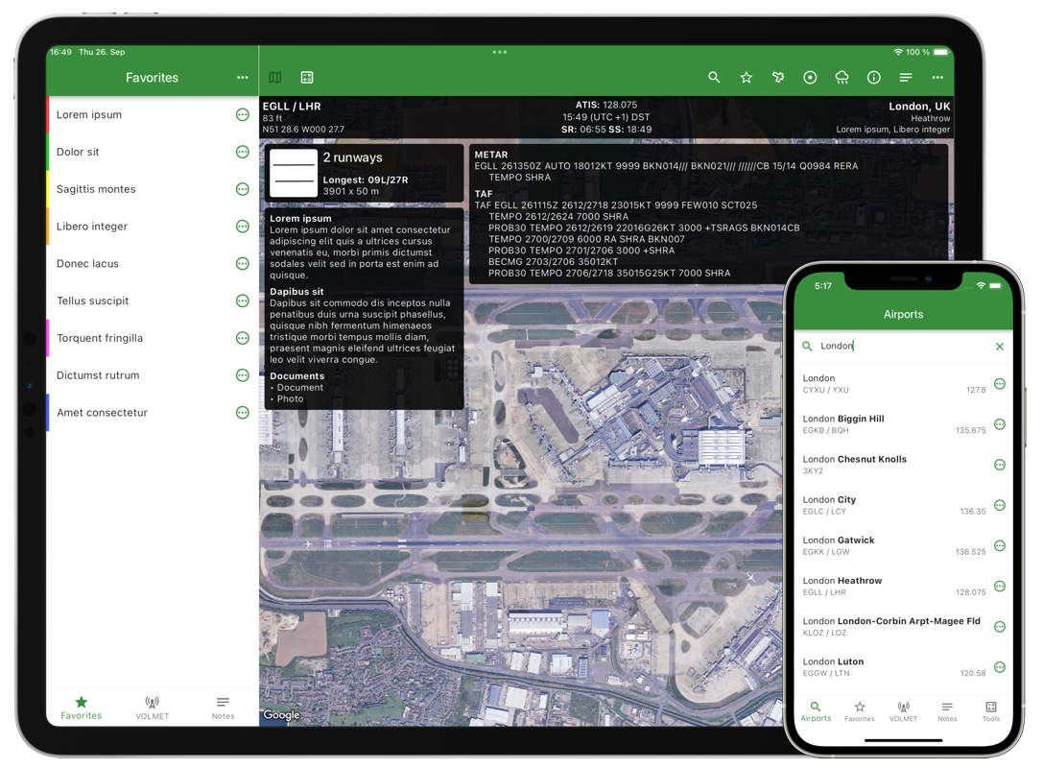Clear the London search with X icon
The image size is (1043, 769).
click(x=999, y=347)
